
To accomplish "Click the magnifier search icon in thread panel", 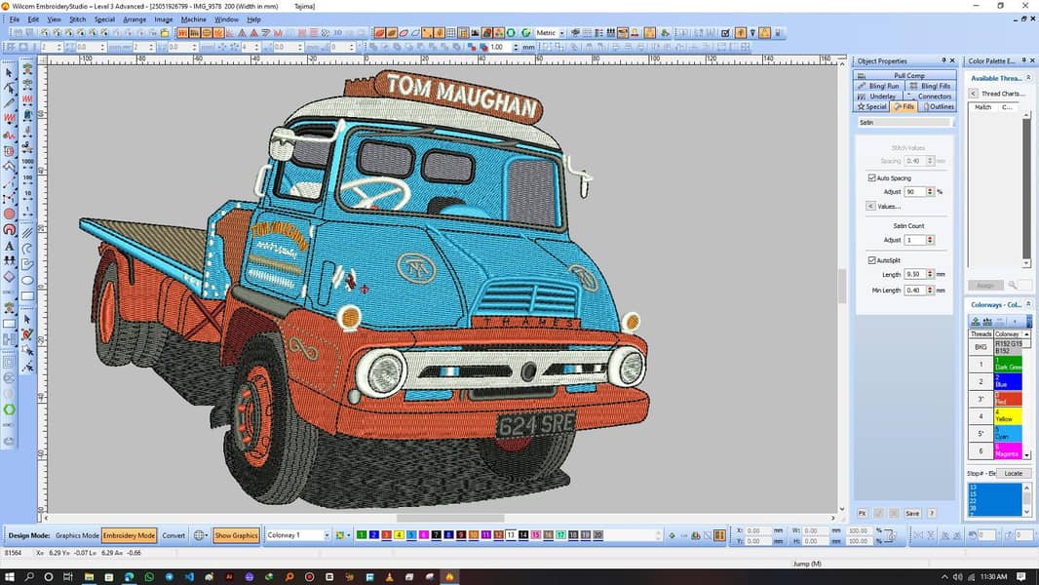I will point(1013,285).
